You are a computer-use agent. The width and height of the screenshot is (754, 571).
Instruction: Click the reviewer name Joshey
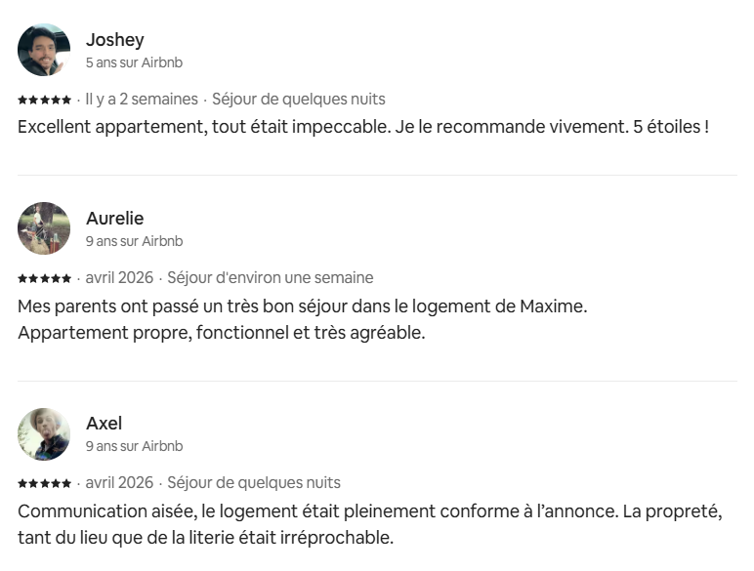[x=115, y=40]
